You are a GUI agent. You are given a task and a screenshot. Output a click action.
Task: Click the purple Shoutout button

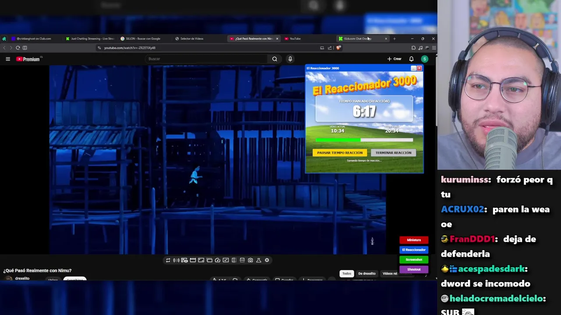tap(414, 269)
